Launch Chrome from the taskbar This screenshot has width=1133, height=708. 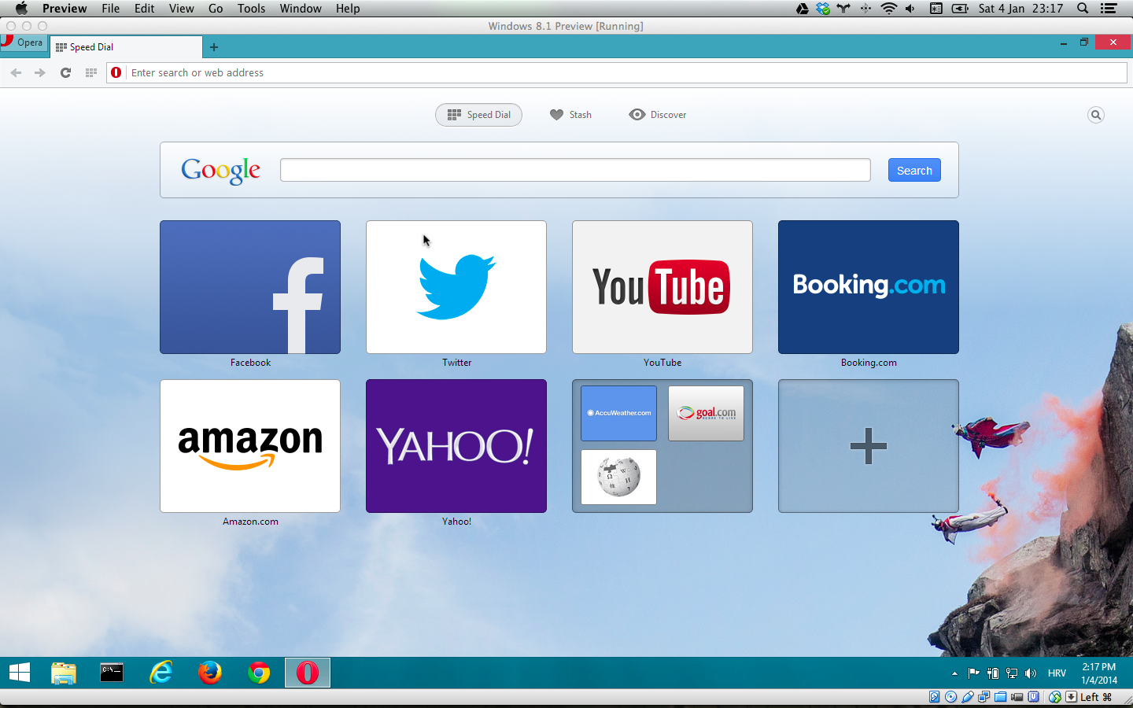point(259,673)
